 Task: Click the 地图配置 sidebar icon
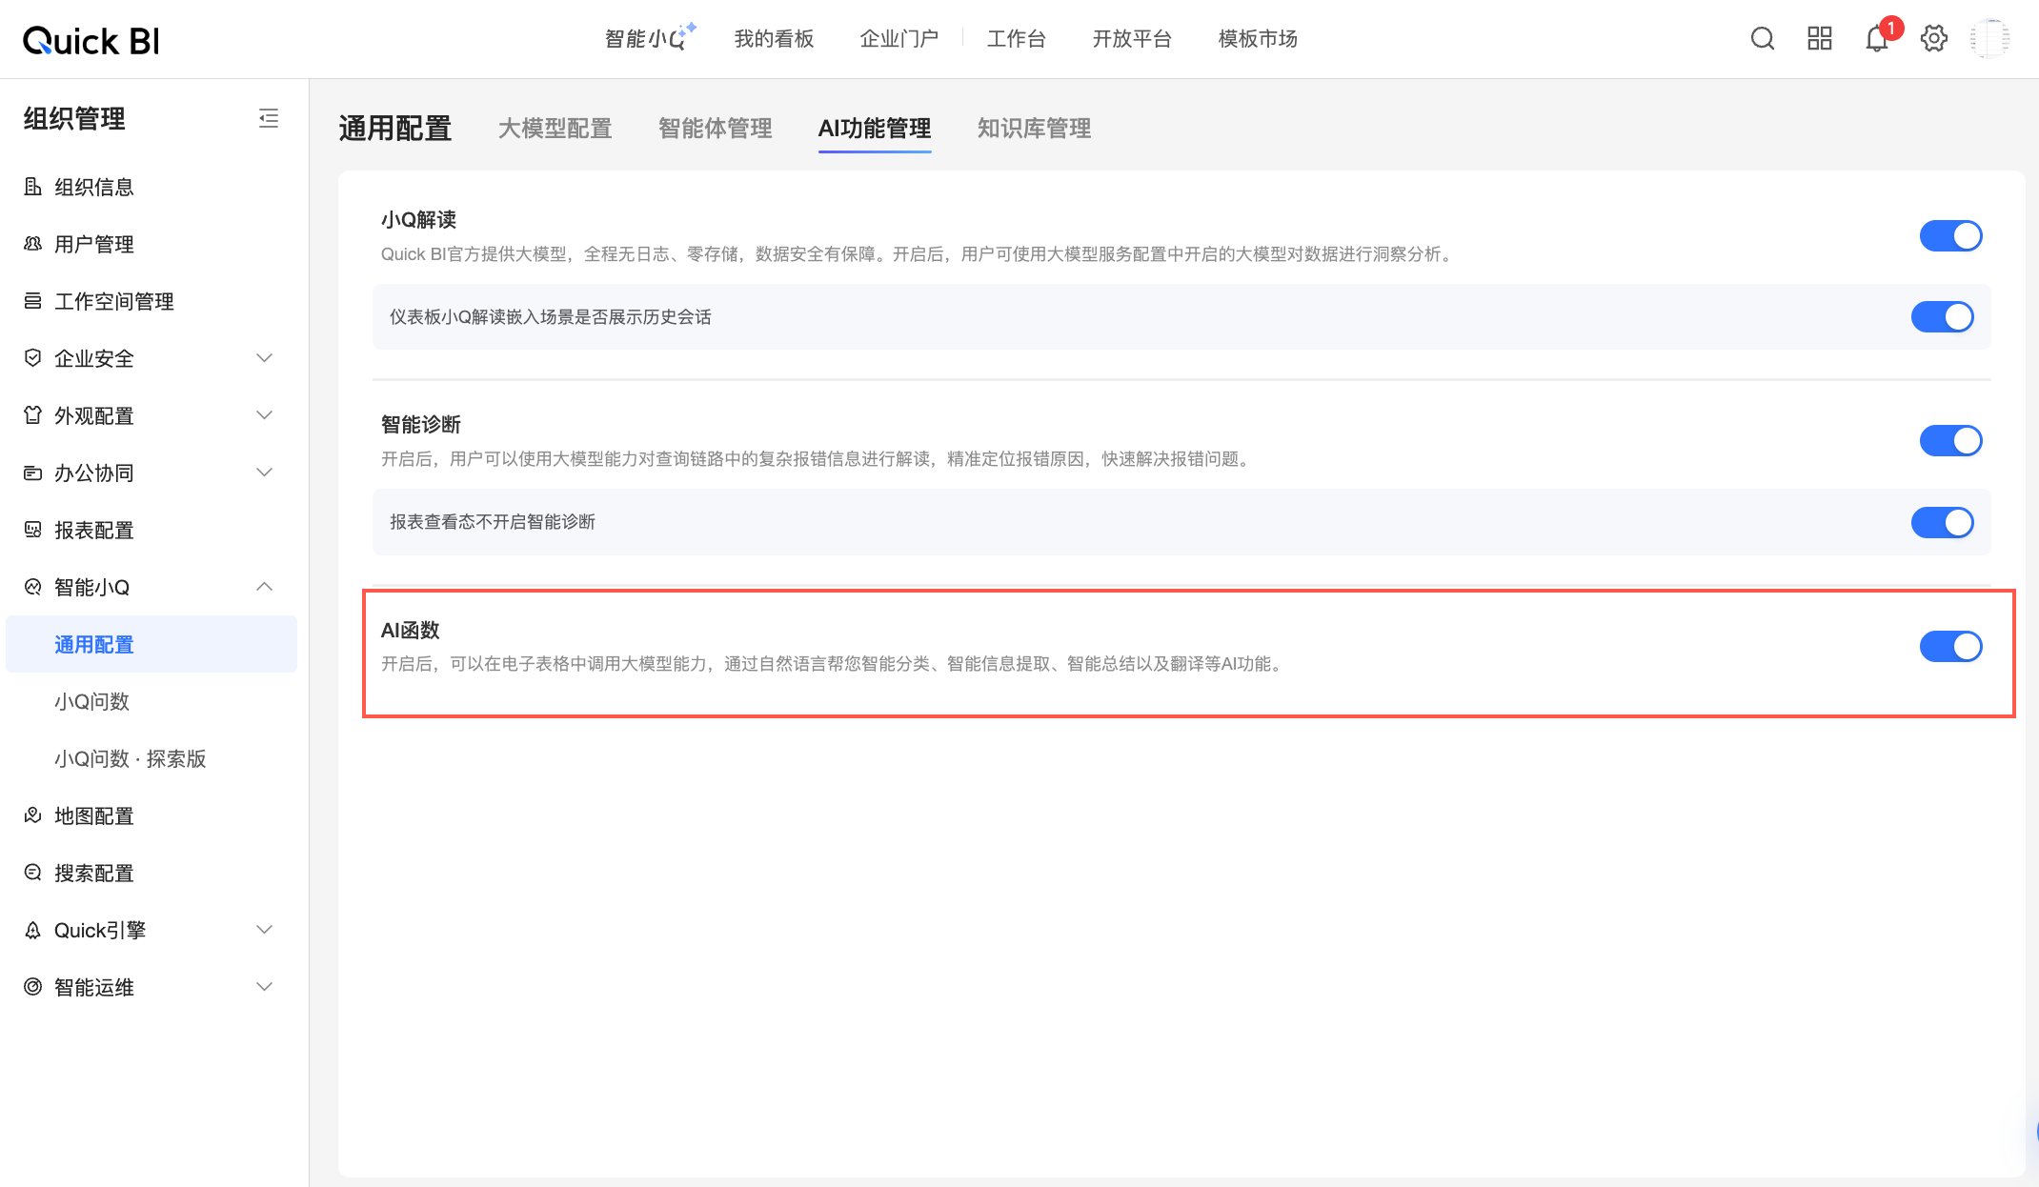click(33, 815)
